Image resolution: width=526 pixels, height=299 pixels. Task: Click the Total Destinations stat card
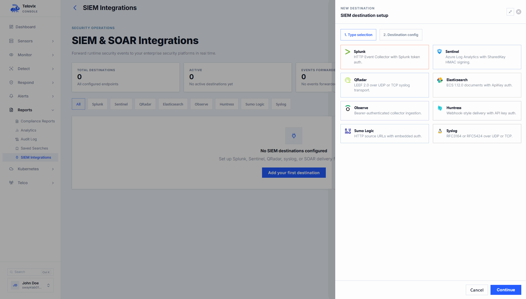[126, 77]
